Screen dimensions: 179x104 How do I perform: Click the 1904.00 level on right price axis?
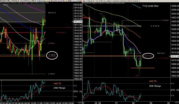pos(175,72)
